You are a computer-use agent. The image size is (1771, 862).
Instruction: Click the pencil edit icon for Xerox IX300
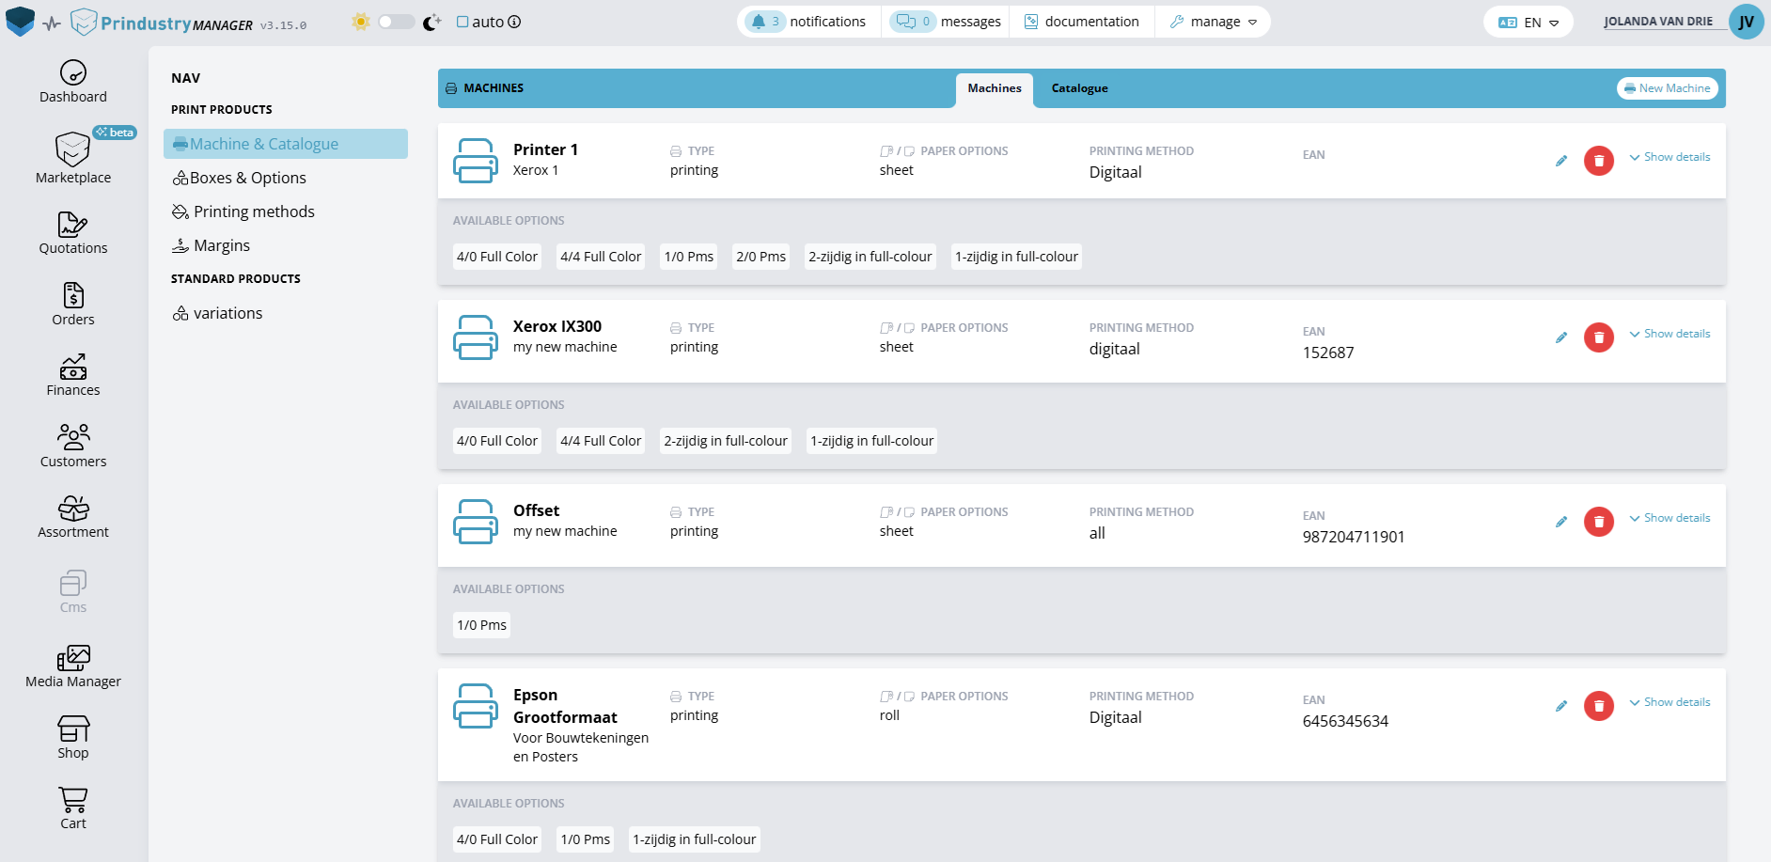tap(1560, 337)
